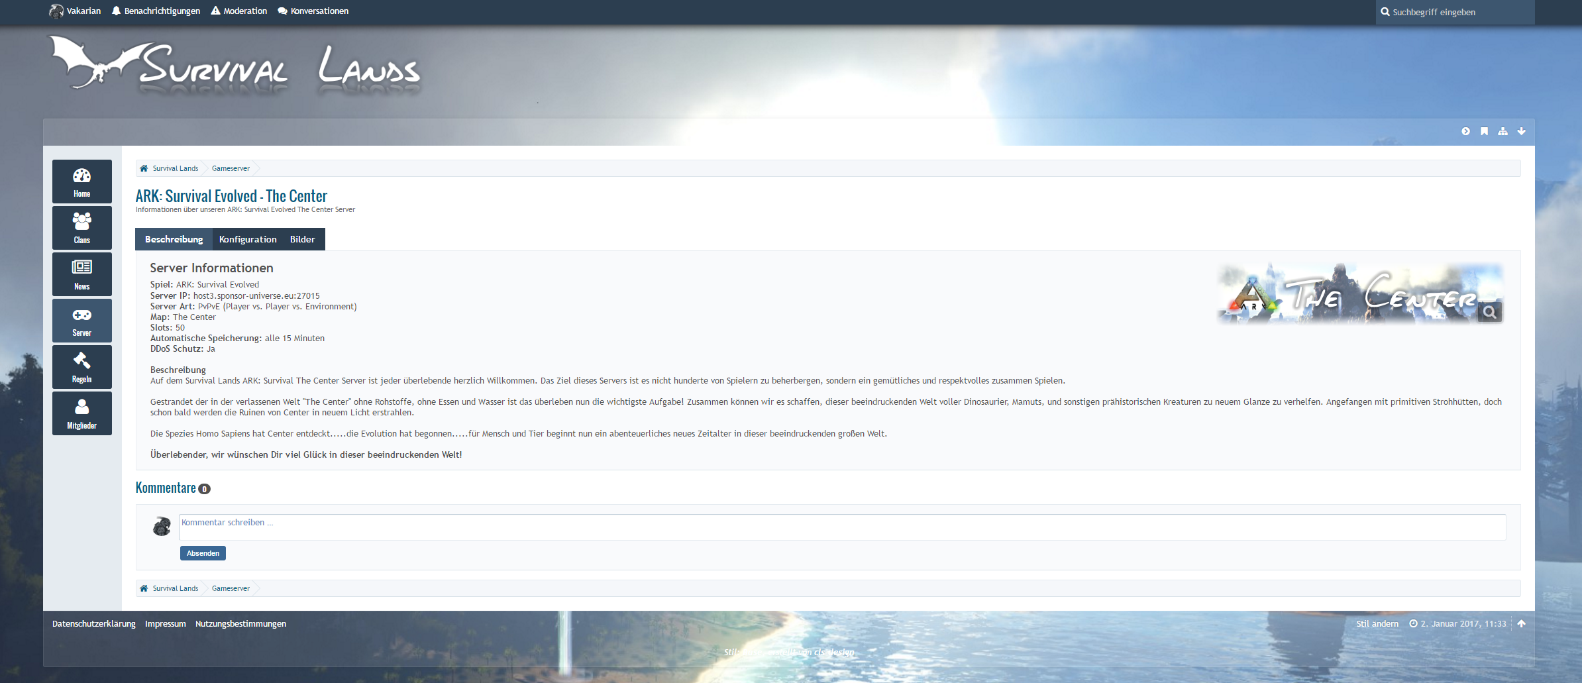Click into the Kommentar schreiben field

point(841,527)
